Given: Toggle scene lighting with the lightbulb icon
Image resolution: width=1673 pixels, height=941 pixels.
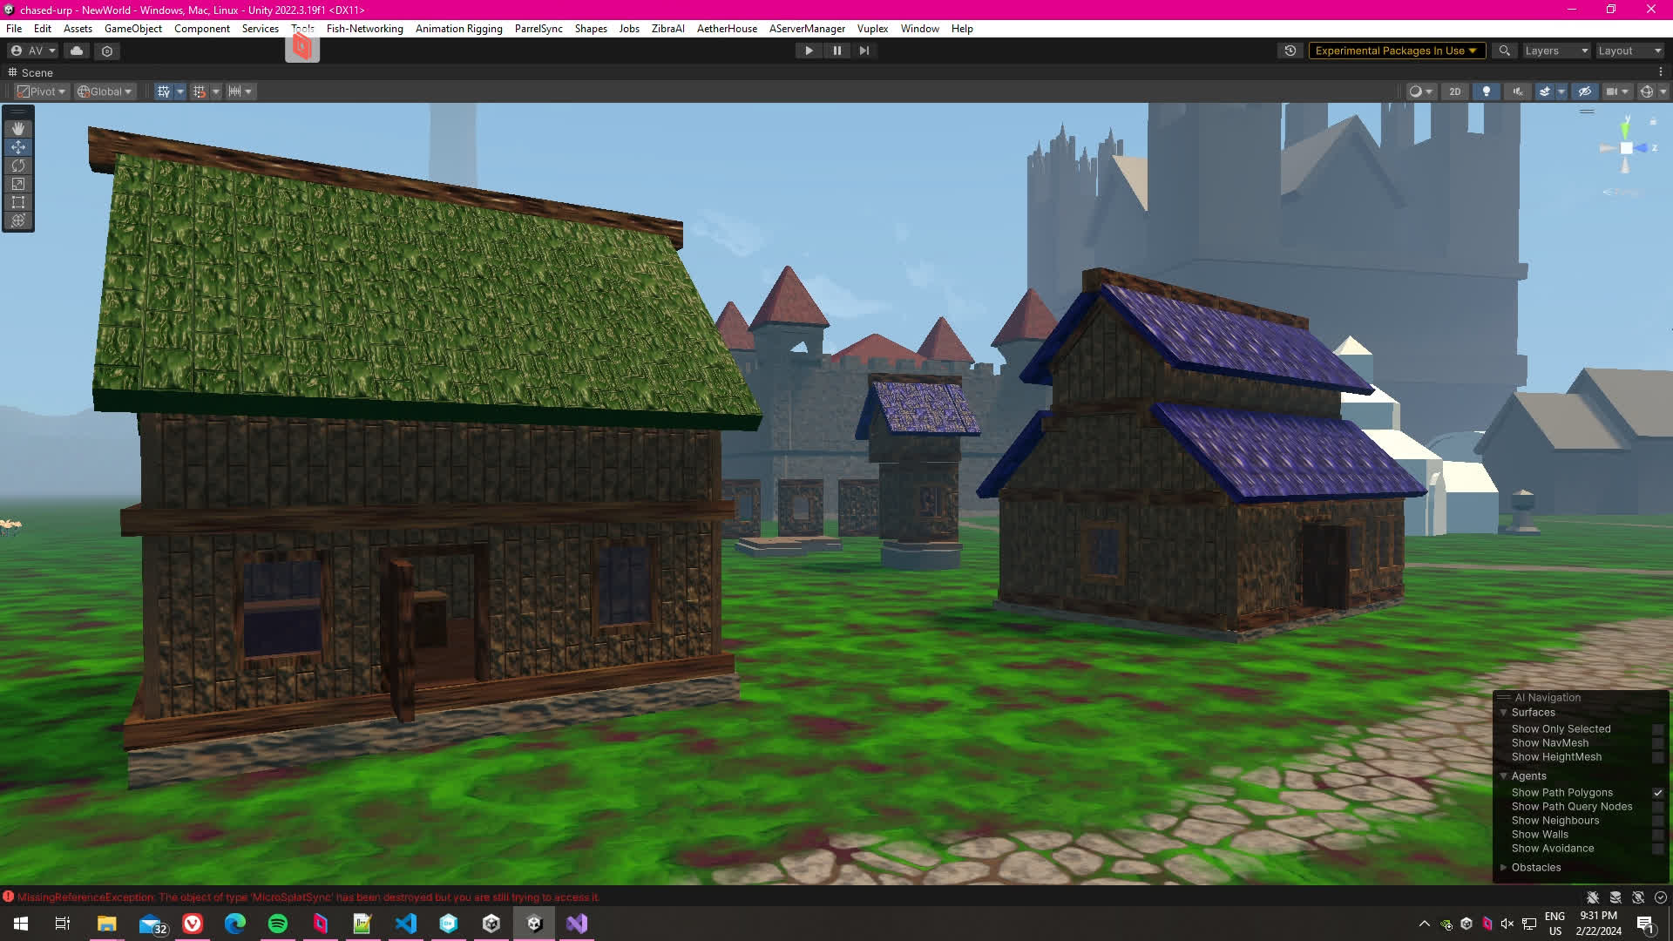Looking at the screenshot, I should tap(1487, 91).
